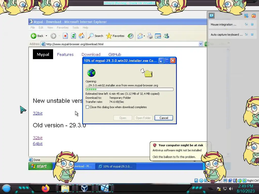Image resolution: width=259 pixels, height=194 pixels.
Task: Open the Favorites menu
Action: [x=63, y=28]
